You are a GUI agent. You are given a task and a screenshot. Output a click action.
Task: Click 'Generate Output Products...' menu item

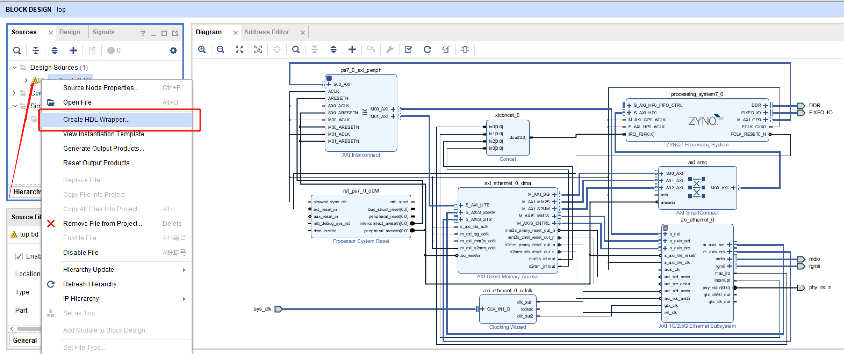pyautogui.click(x=105, y=148)
